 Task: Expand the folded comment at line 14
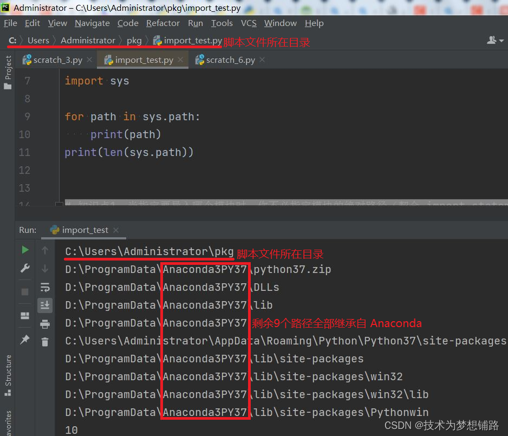59,204
